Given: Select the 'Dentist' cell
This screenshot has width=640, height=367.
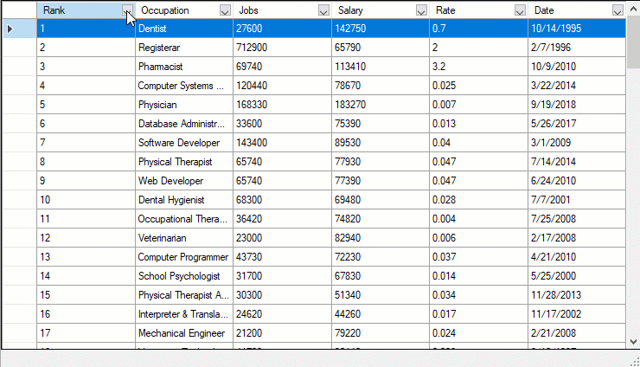Looking at the screenshot, I should point(184,29).
